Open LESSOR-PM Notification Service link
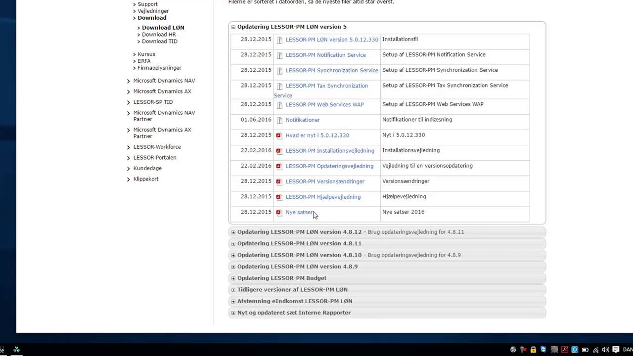Viewport: 633px width, 356px height. (x=325, y=55)
